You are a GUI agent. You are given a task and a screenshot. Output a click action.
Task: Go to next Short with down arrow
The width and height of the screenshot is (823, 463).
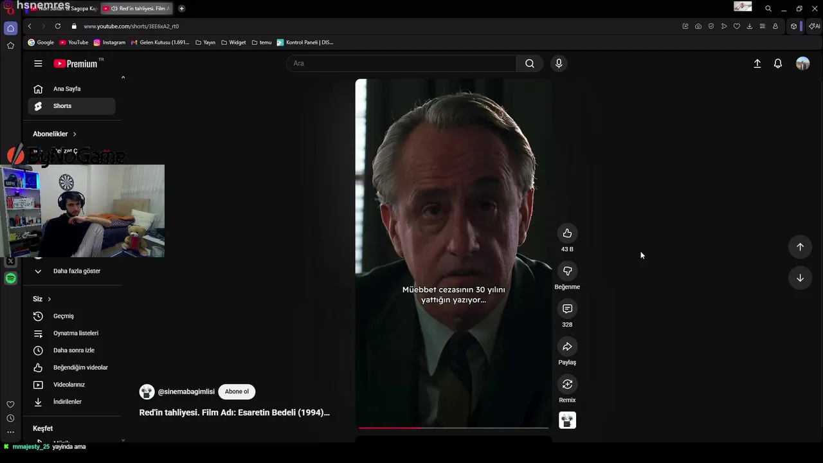pos(800,278)
